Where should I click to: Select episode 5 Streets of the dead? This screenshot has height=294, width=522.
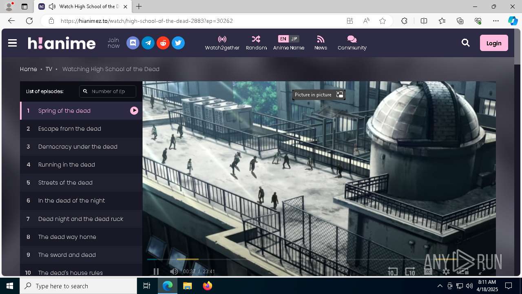pos(81,183)
